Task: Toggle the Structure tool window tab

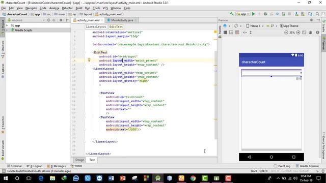Action: 3,49
